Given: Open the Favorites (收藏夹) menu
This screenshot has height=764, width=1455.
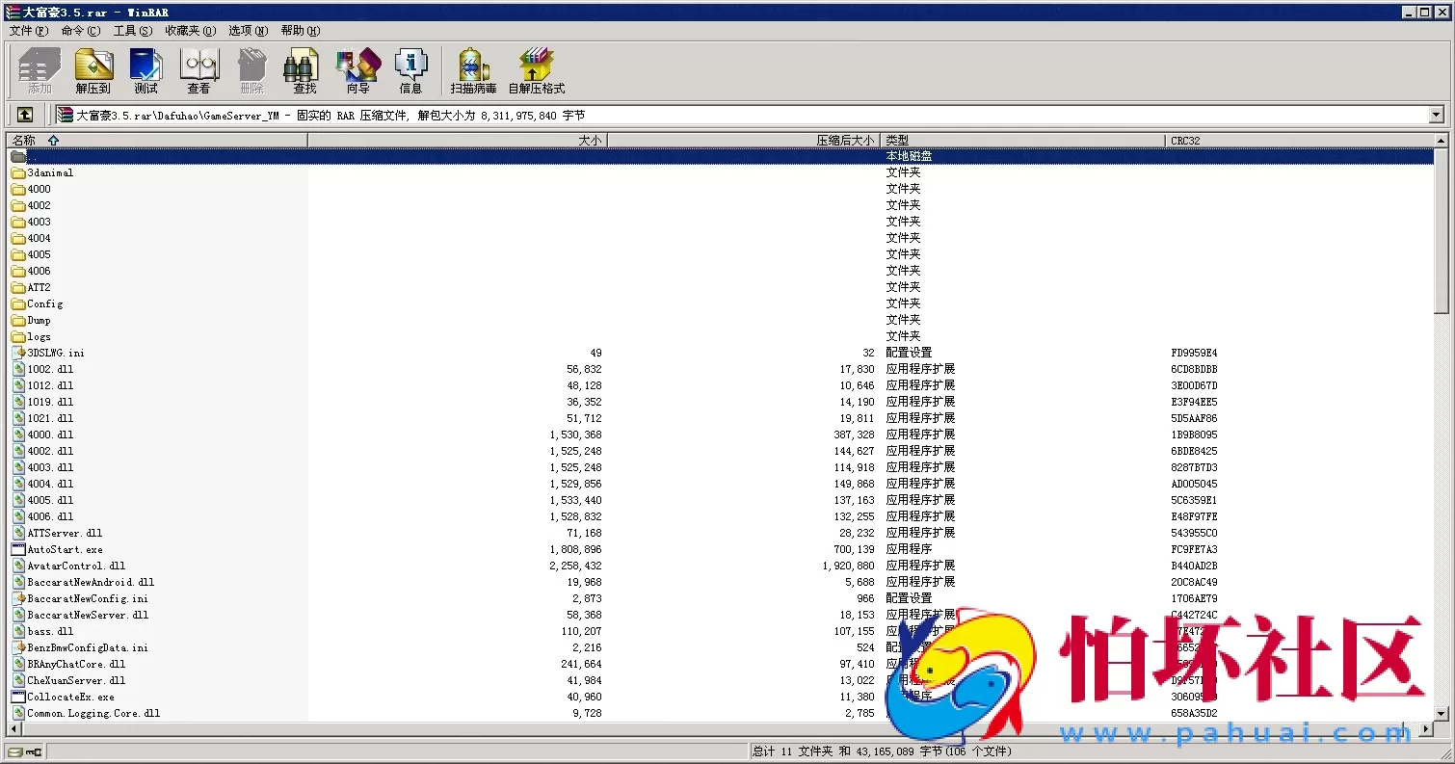Looking at the screenshot, I should click(190, 31).
